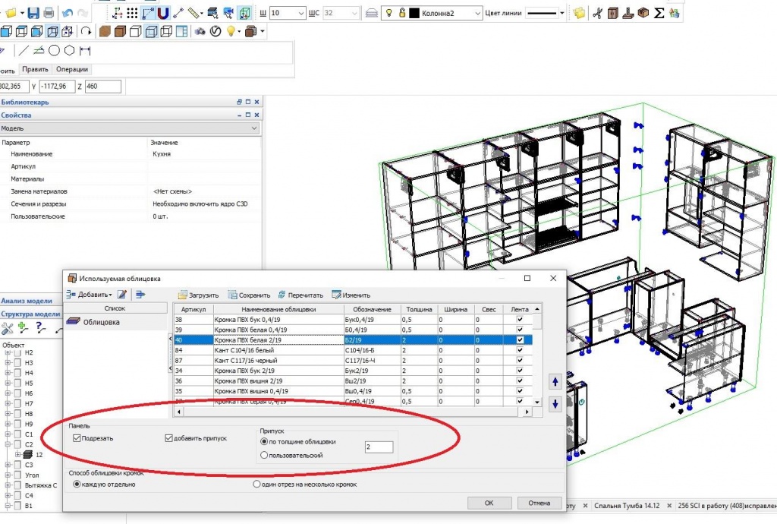The width and height of the screenshot is (777, 524).
Task: Open the Колонна2 layer dropdown
Action: pos(477,14)
